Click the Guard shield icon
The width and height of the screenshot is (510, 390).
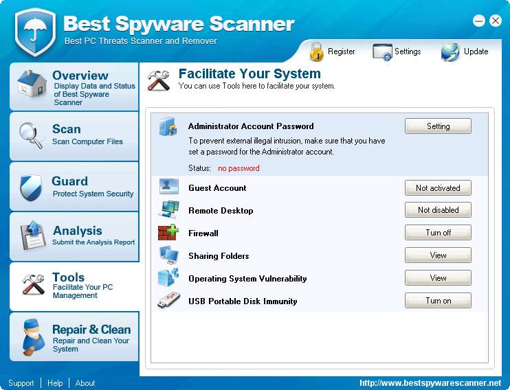tap(31, 187)
